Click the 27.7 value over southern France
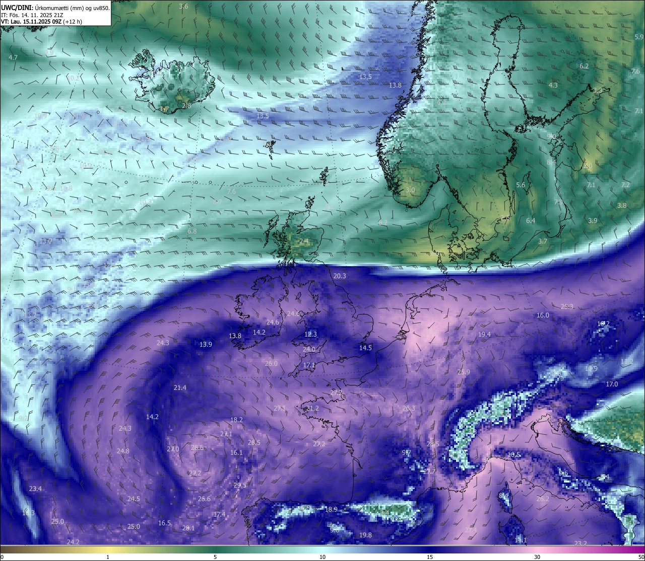The height and width of the screenshot is (561, 645). coord(429,471)
